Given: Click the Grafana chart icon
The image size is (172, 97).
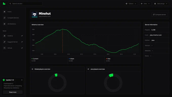Looking at the screenshot, I should pyautogui.click(x=4, y=36).
